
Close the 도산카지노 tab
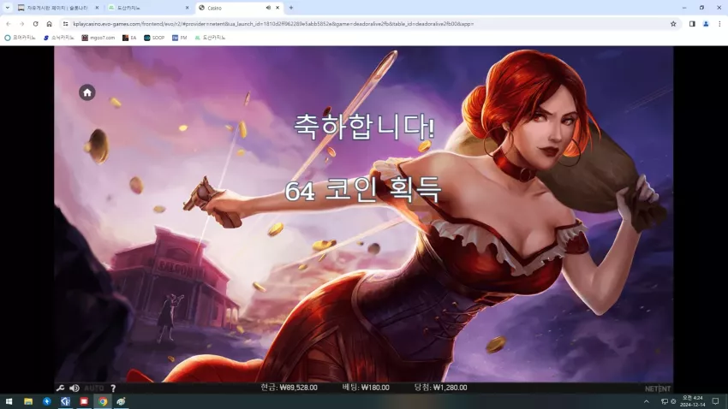[187, 8]
